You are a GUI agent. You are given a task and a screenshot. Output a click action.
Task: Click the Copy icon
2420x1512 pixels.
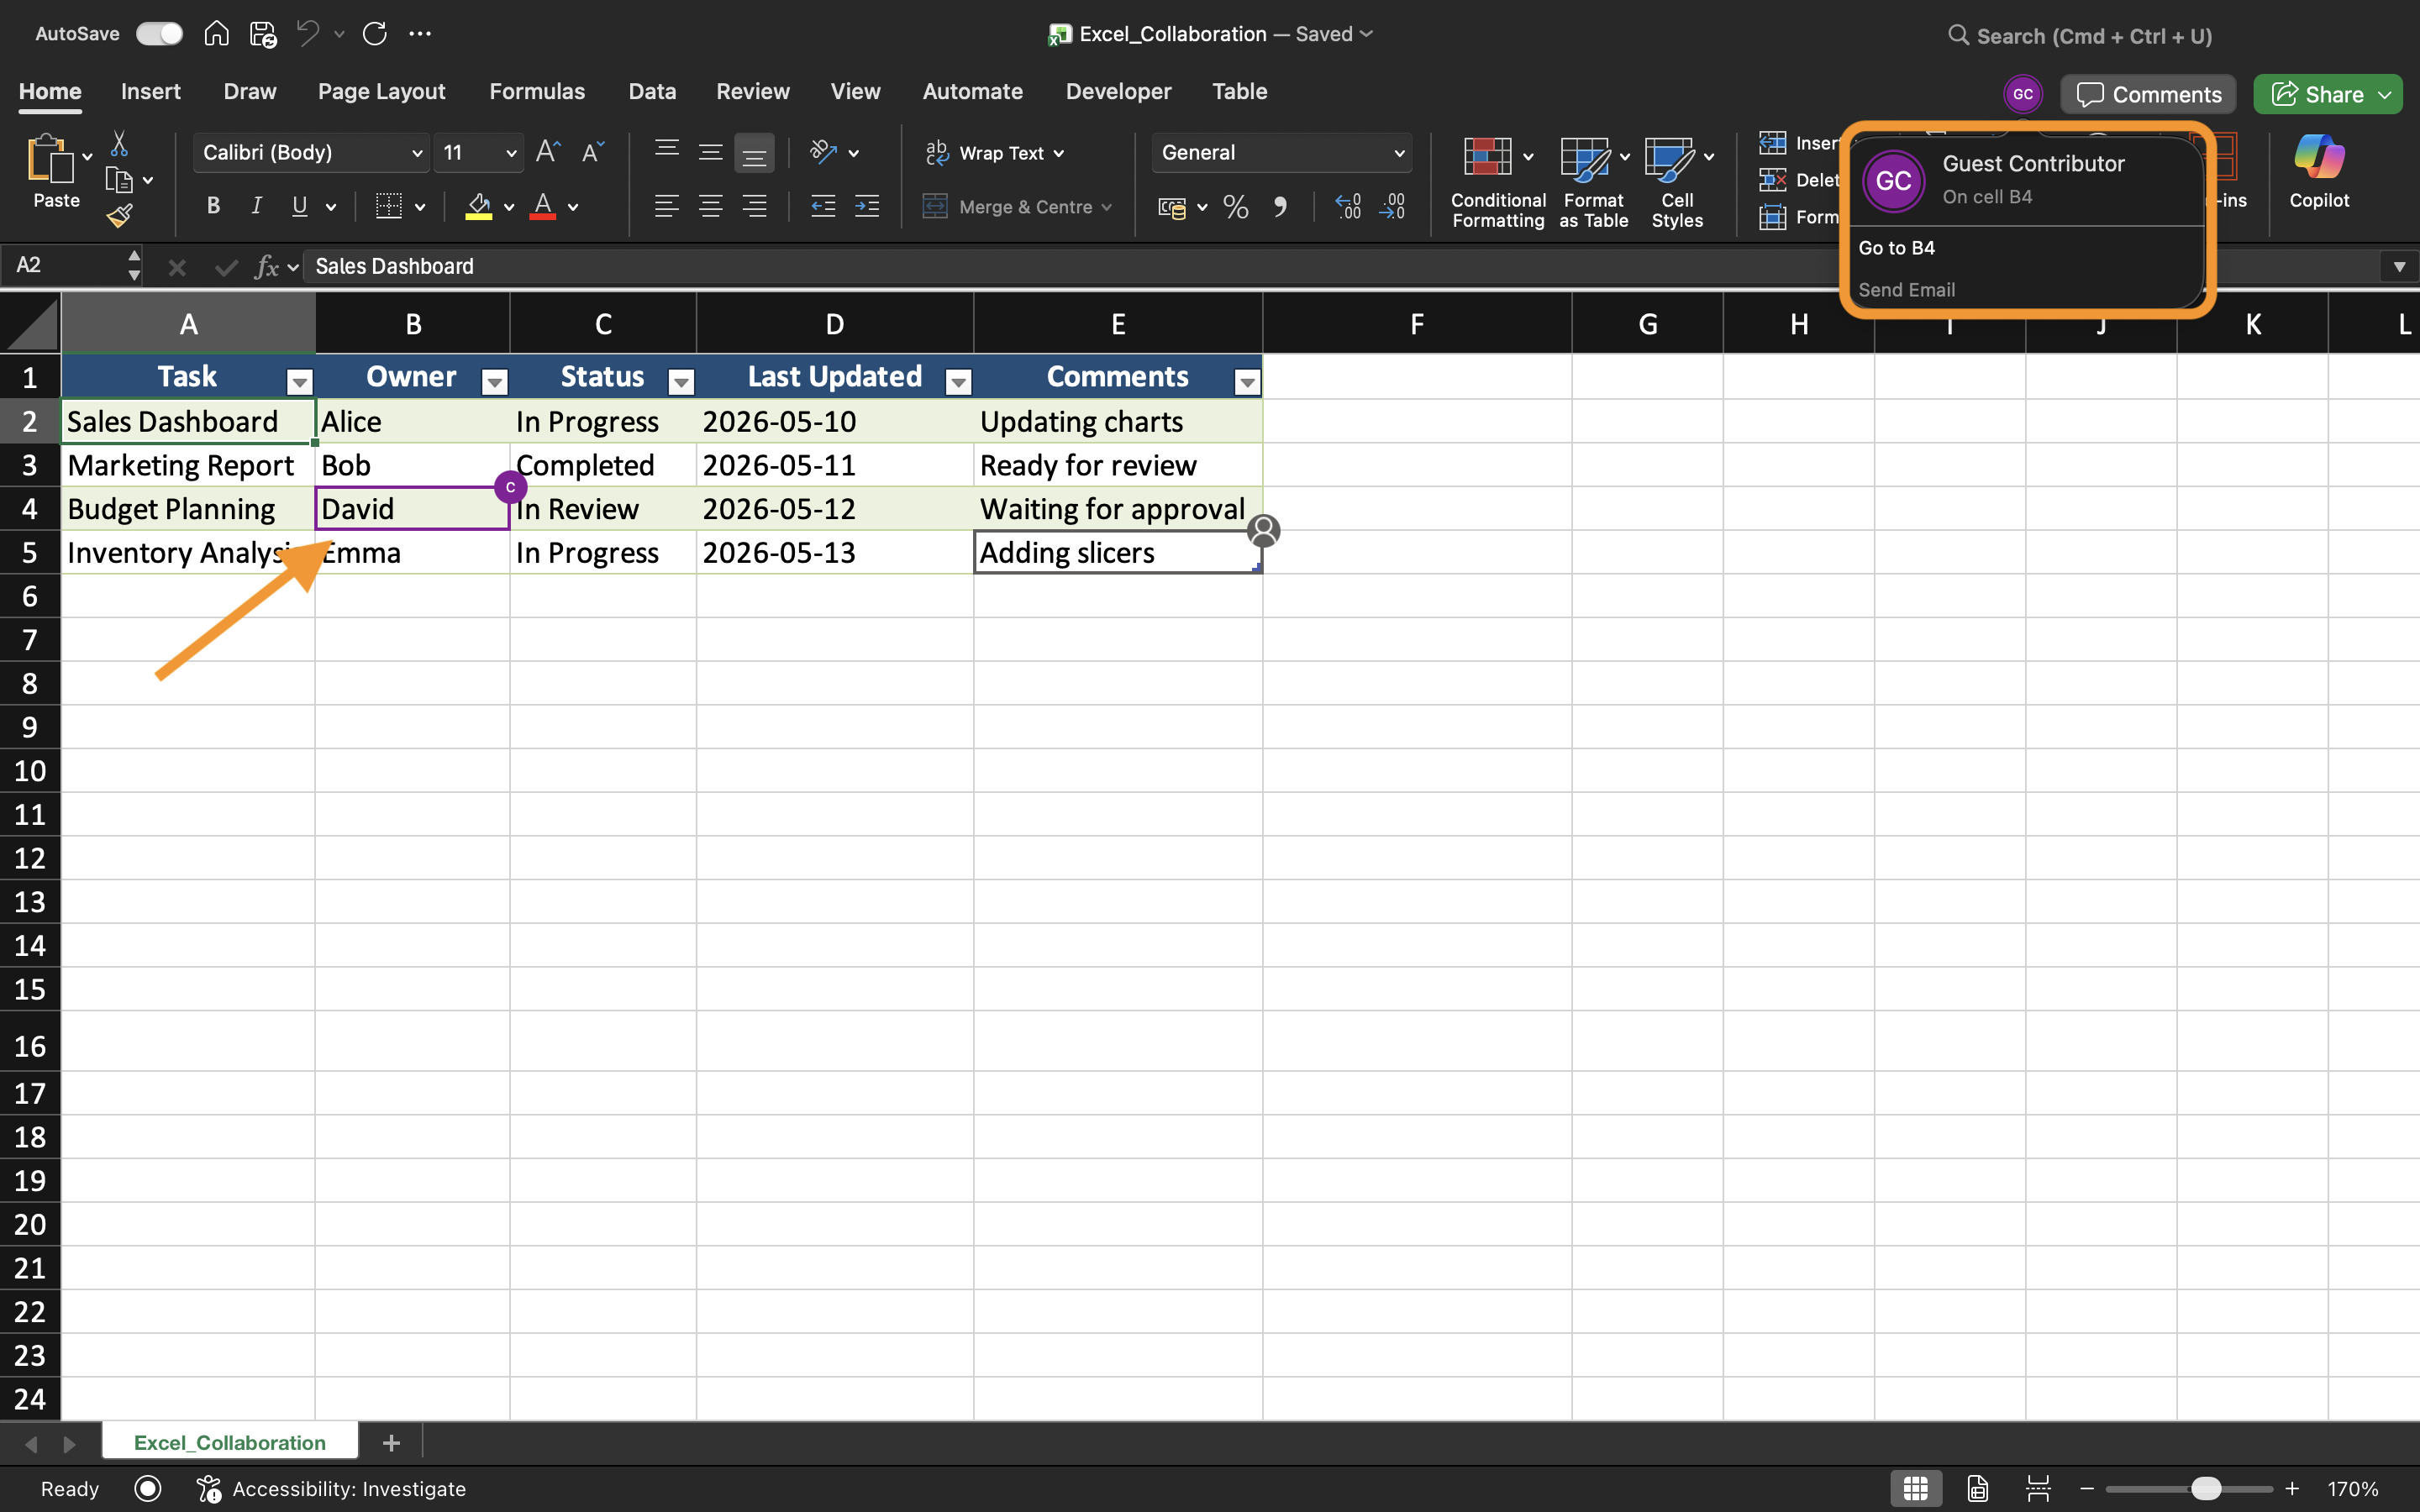(x=119, y=180)
